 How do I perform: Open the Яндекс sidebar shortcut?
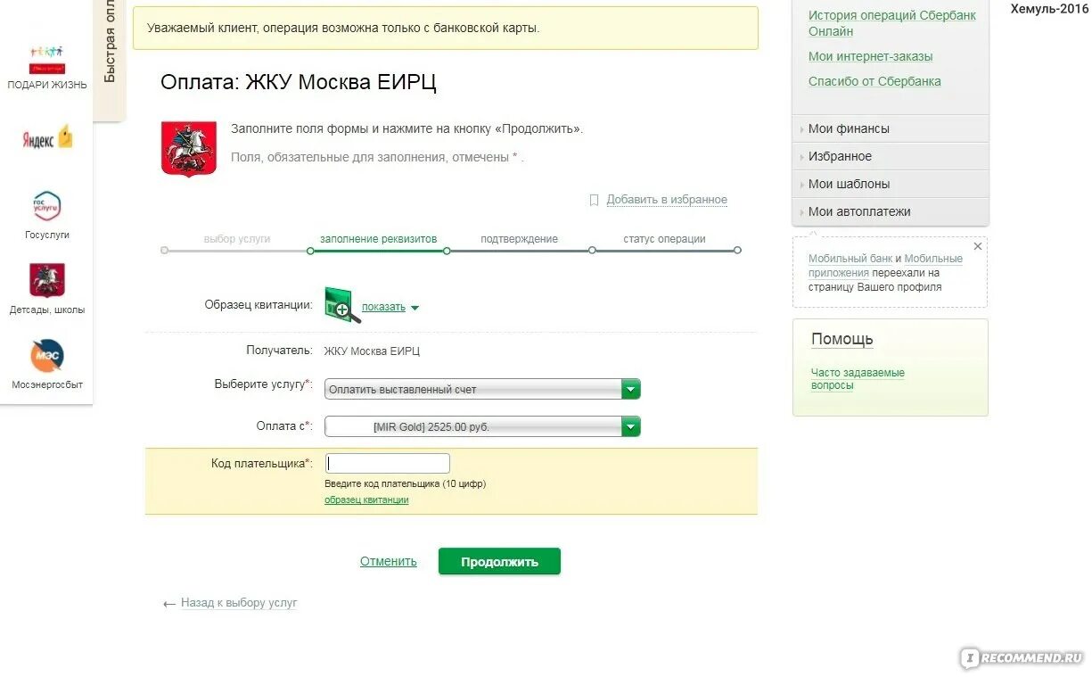(47, 138)
